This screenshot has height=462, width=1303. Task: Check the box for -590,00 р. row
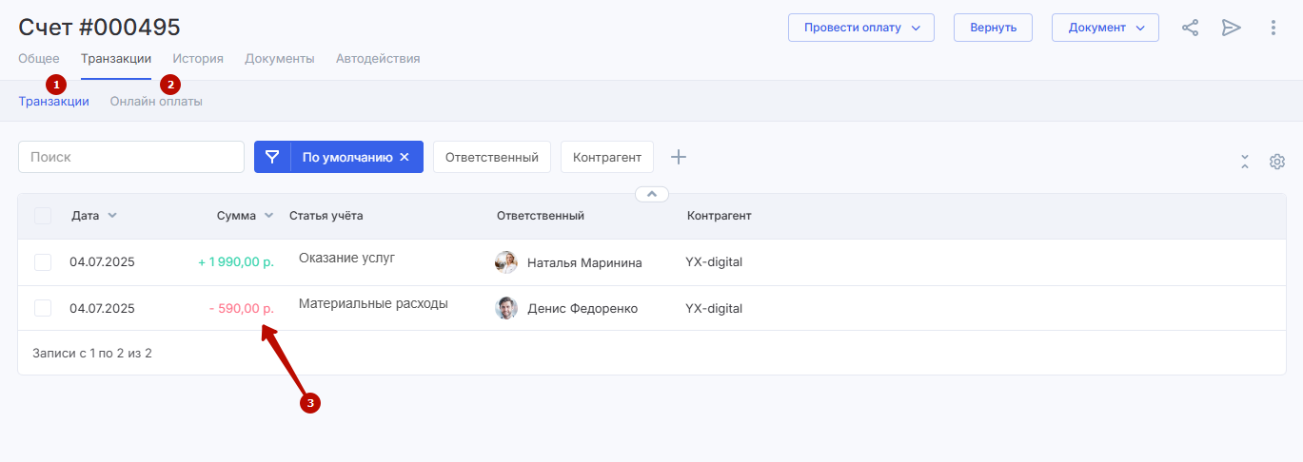click(43, 308)
